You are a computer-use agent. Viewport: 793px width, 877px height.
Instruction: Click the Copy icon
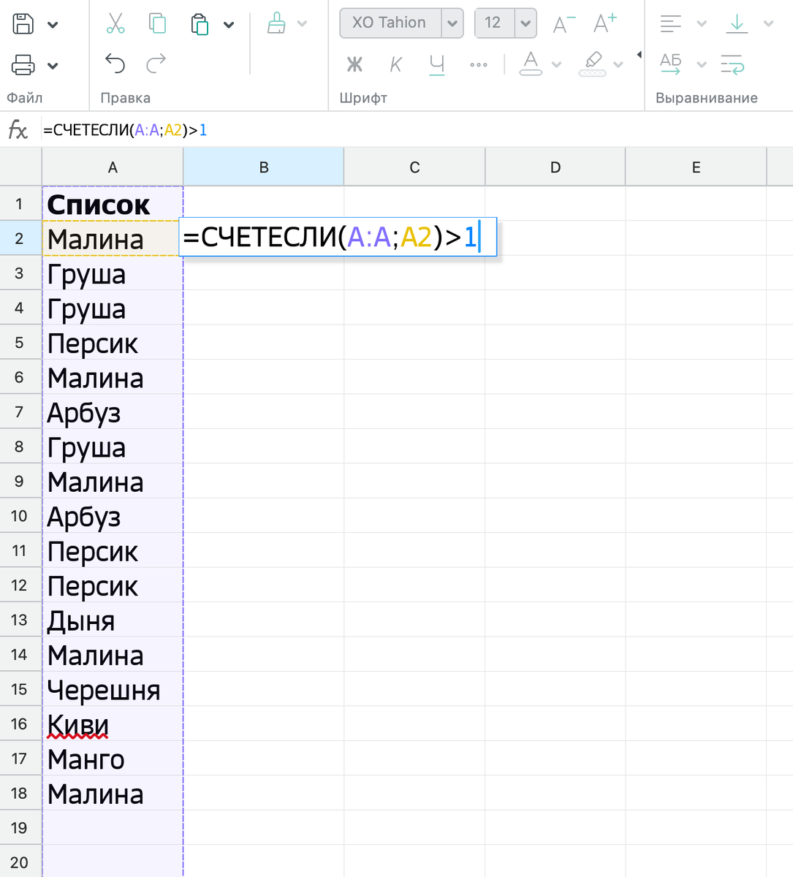[157, 23]
